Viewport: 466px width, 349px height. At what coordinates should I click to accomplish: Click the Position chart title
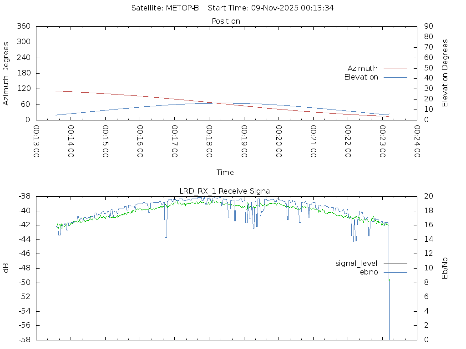click(x=226, y=21)
